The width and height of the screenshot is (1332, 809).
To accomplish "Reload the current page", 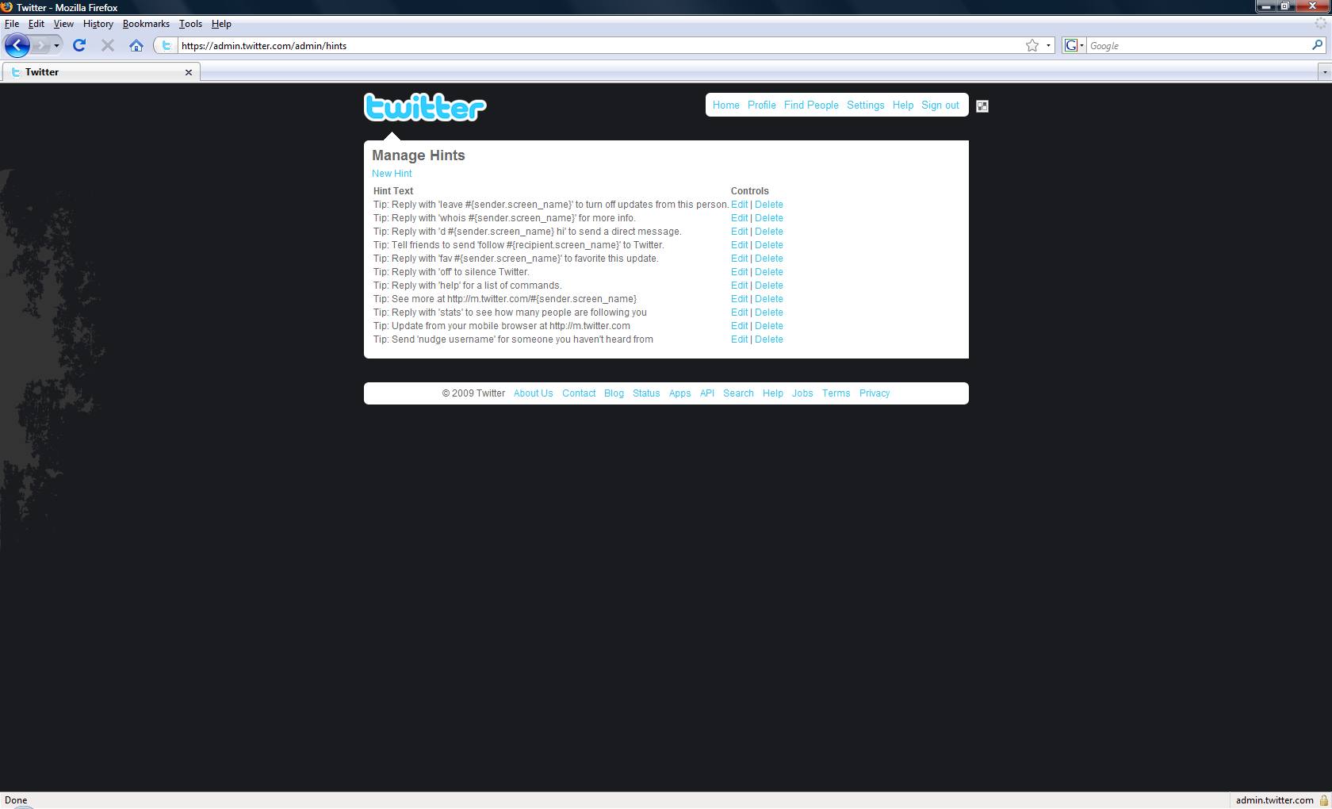I will click(79, 45).
